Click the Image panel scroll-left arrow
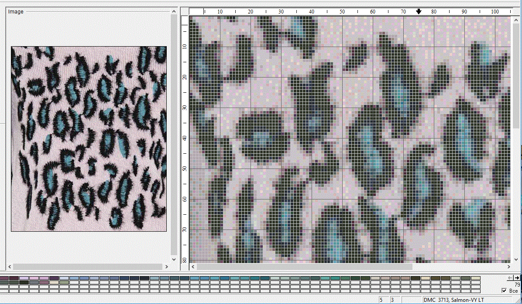 [x=10, y=267]
